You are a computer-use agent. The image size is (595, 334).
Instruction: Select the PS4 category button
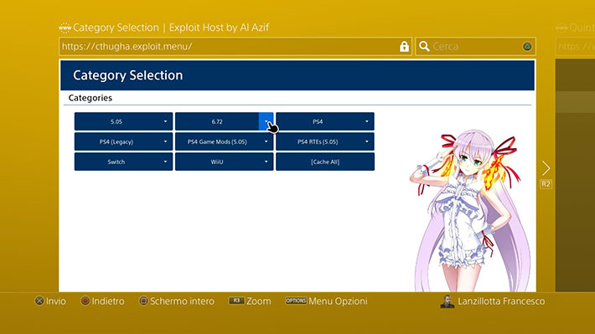coord(318,121)
